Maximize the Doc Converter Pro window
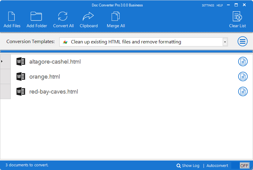253x170 pixels. pyautogui.click(x=236, y=5)
